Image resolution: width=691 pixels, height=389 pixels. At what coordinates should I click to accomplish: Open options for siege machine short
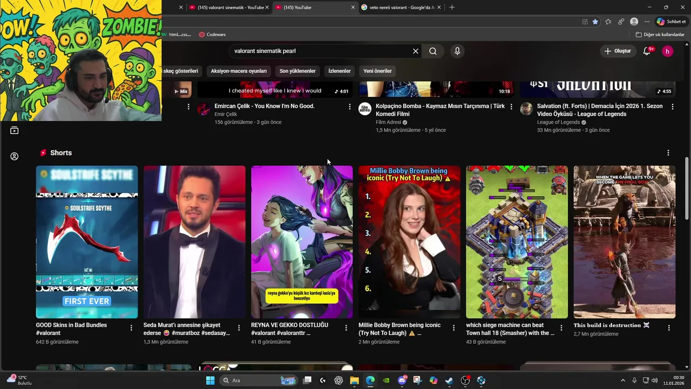561,327
